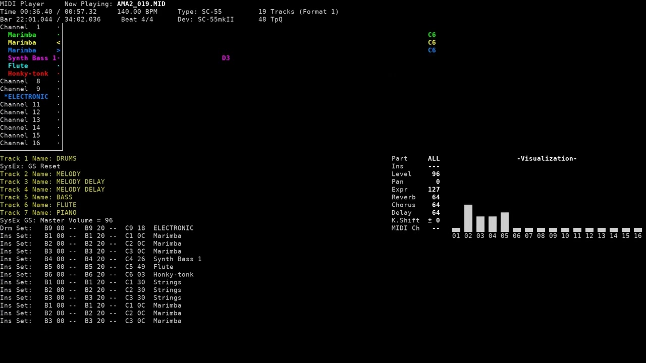This screenshot has height=363, width=646.
Task: Click SysEx GS: Master Volume = 96 line
Action: [x=57, y=220]
